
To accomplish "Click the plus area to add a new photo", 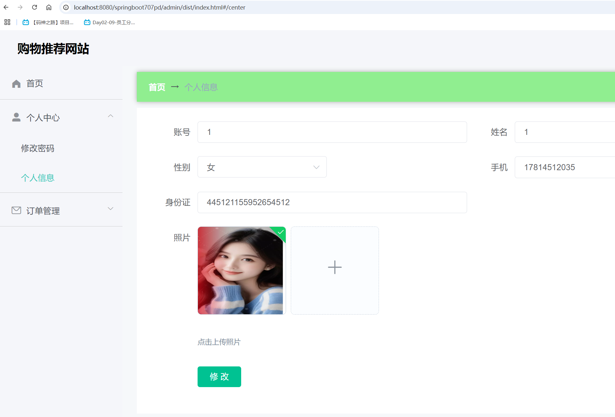I will pos(334,267).
